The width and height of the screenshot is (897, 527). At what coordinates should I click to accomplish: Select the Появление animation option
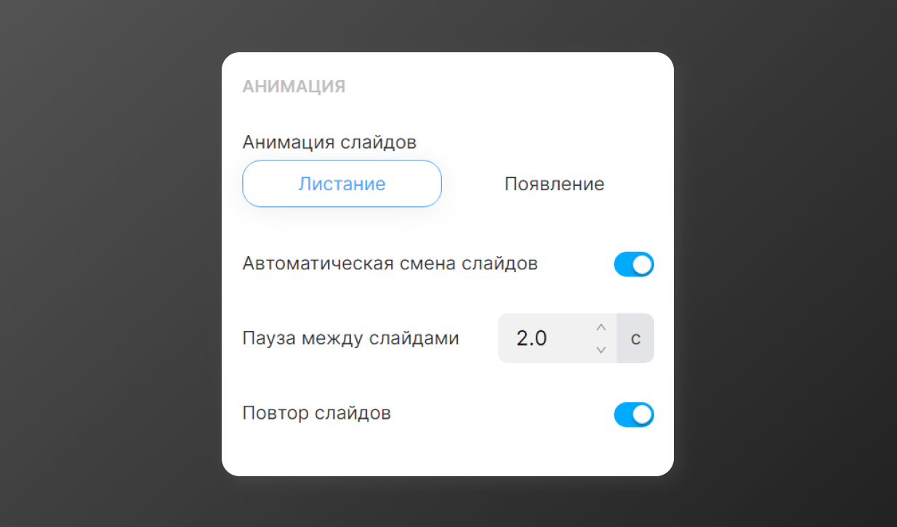point(554,184)
